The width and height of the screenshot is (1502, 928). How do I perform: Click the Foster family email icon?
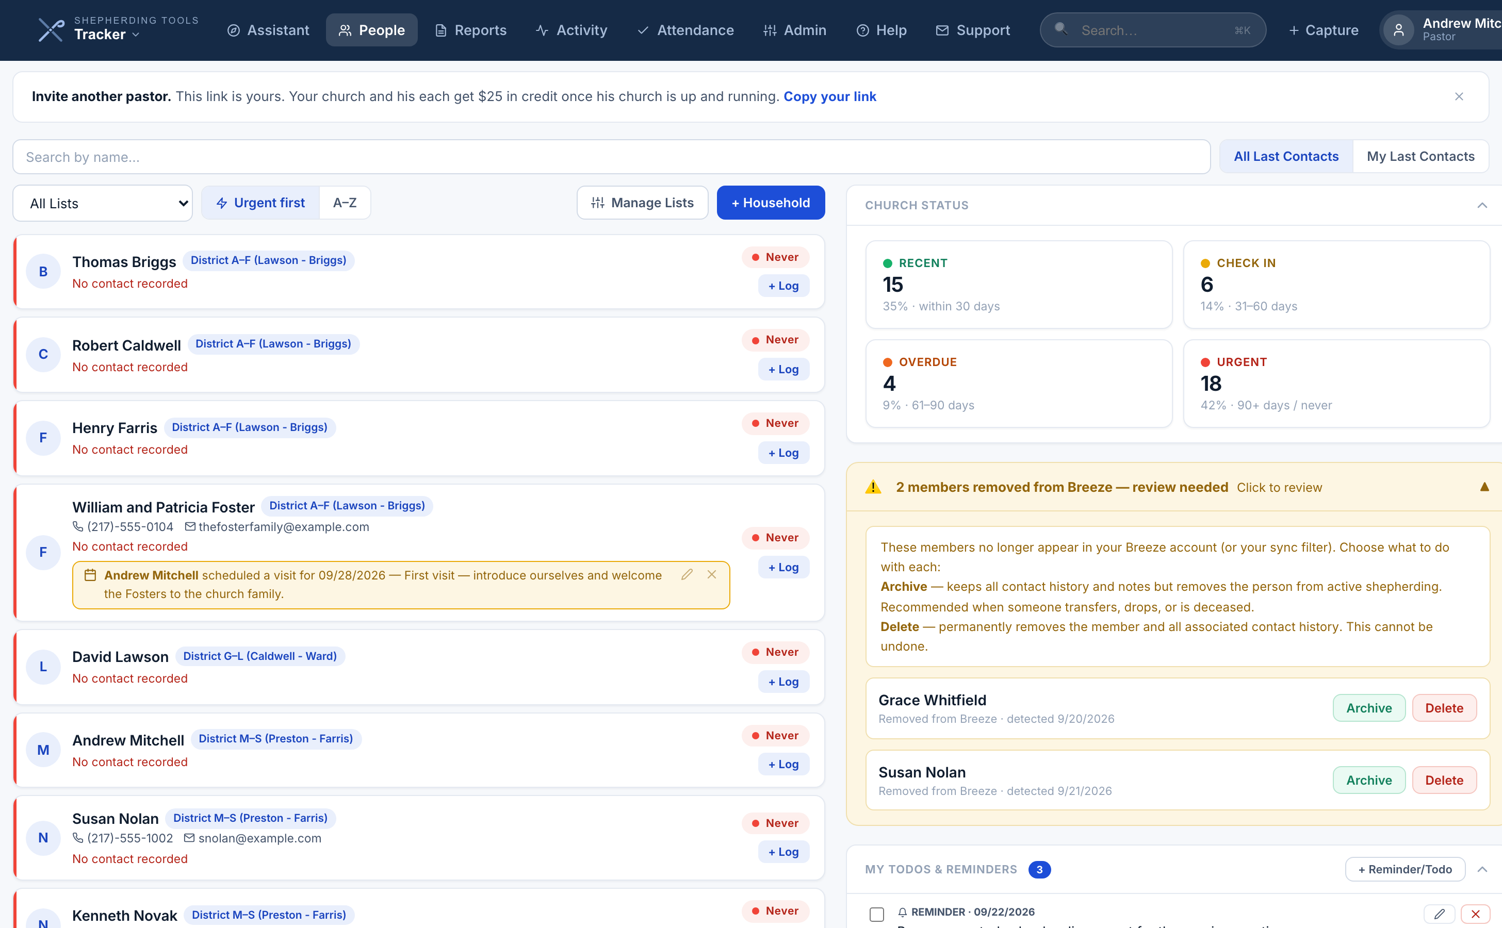[190, 526]
